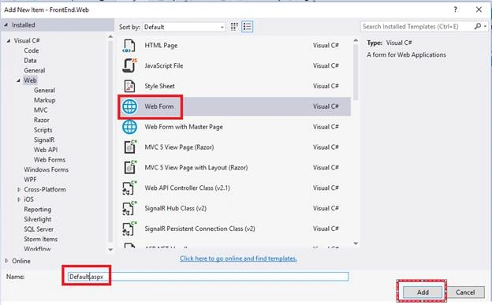
Task: Click the 'MVC 5 View Page (Razor)' label
Action: [179, 147]
